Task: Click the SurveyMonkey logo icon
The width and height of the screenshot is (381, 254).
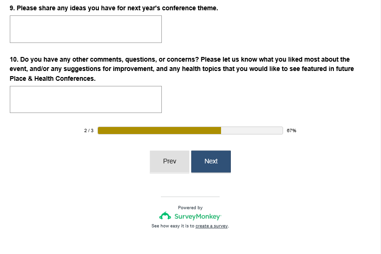Action: [165, 216]
